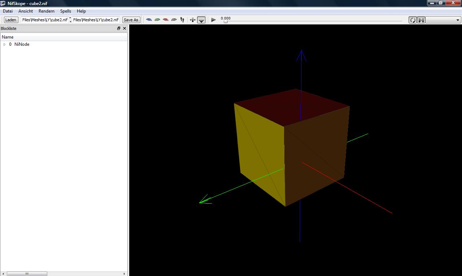
Task: Click the arrows-and-bar icon beside the footprints
Action: point(193,20)
